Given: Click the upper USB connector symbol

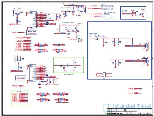Looking at the screenshot, I should 147,46.
